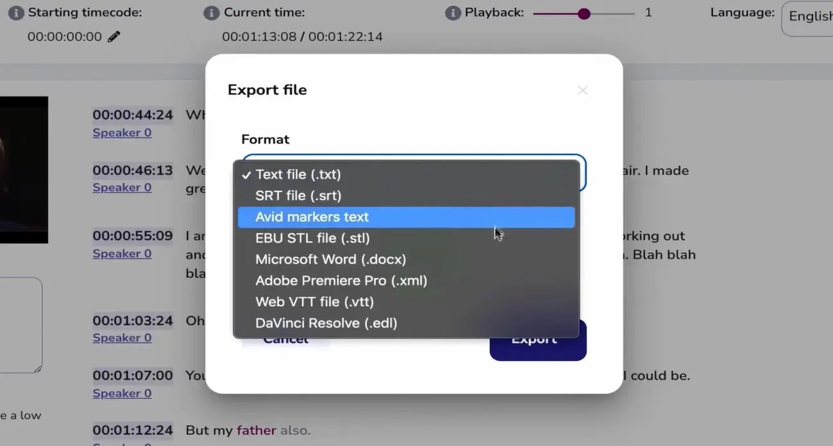Viewport: 833px width, 446px height.
Task: Click the playback speed slider handle
Action: coord(583,13)
